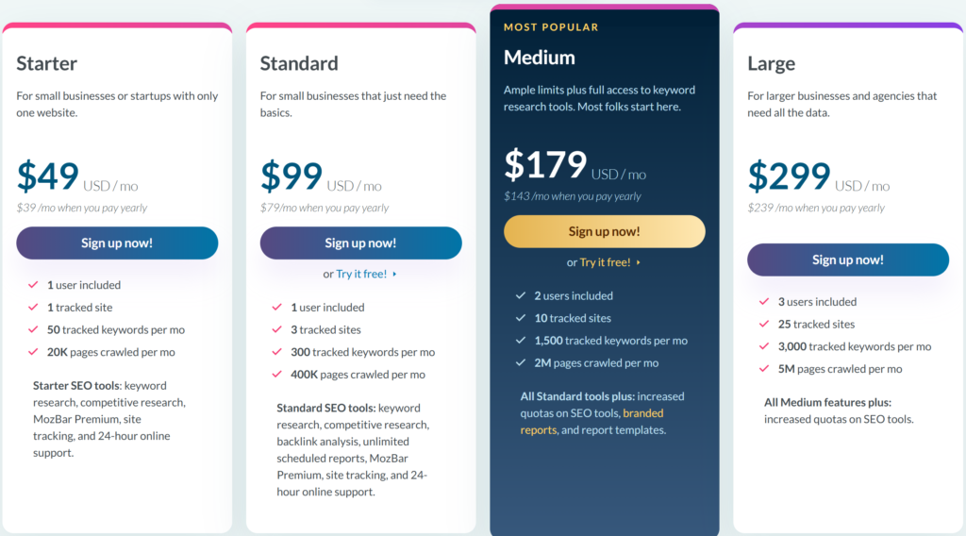966x536 pixels.
Task: Click checkmark beside 3 tracked sites
Action: click(x=277, y=329)
